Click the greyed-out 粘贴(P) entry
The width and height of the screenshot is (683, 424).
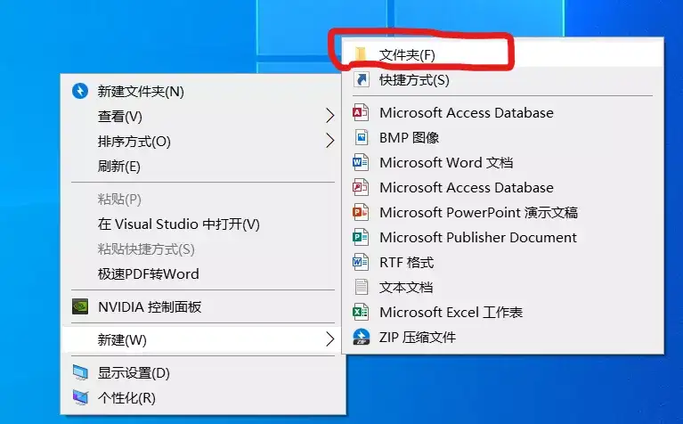(x=119, y=200)
